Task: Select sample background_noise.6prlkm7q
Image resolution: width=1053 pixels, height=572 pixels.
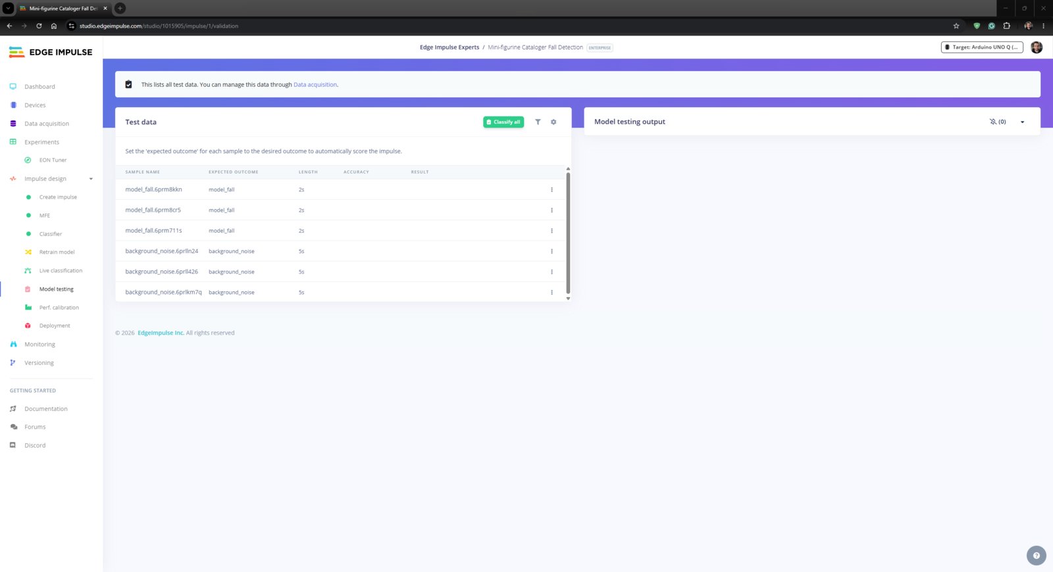Action: click(x=163, y=293)
